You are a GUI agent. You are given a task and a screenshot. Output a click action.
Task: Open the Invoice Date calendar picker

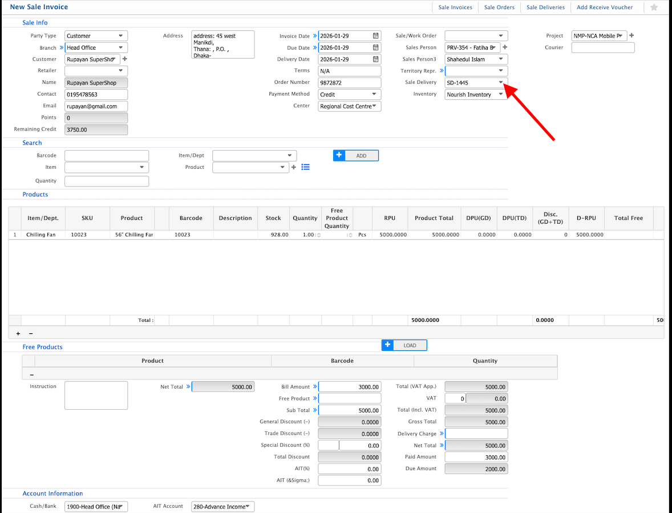(375, 36)
